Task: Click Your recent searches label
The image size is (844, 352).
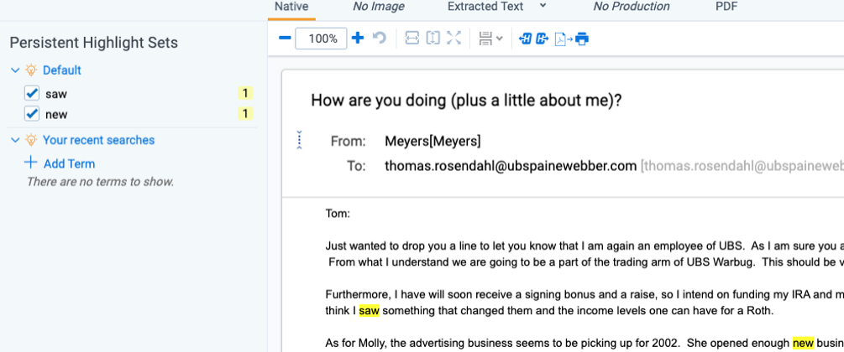Action: coord(98,140)
